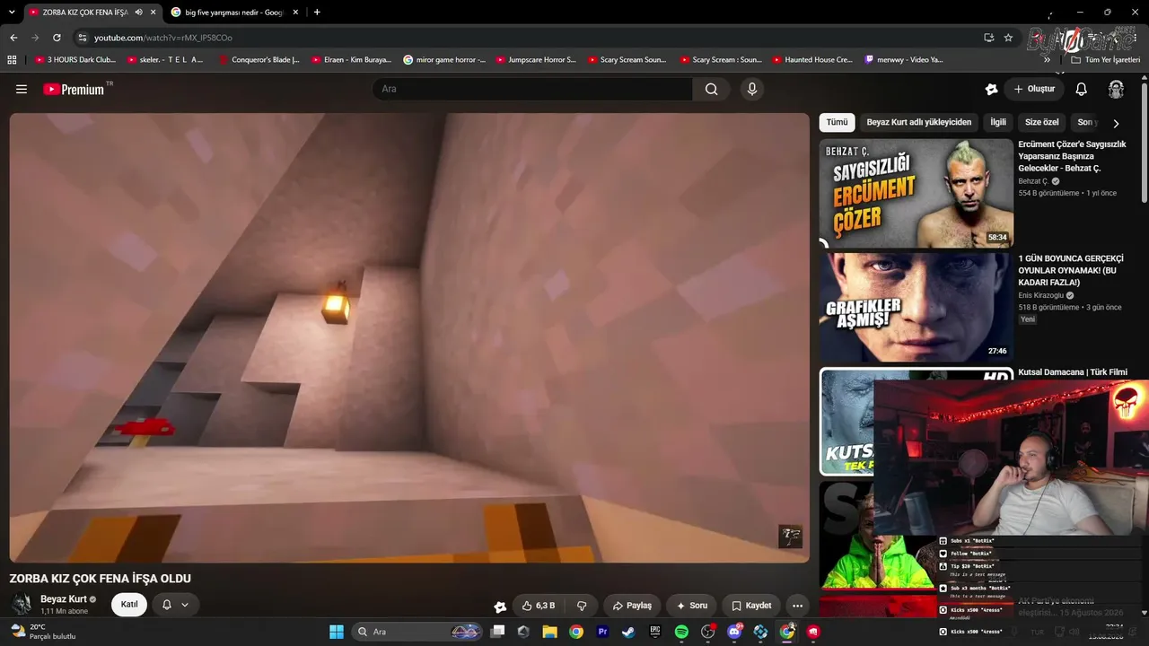Close the 'big five yarışması nedir' tab

(295, 13)
